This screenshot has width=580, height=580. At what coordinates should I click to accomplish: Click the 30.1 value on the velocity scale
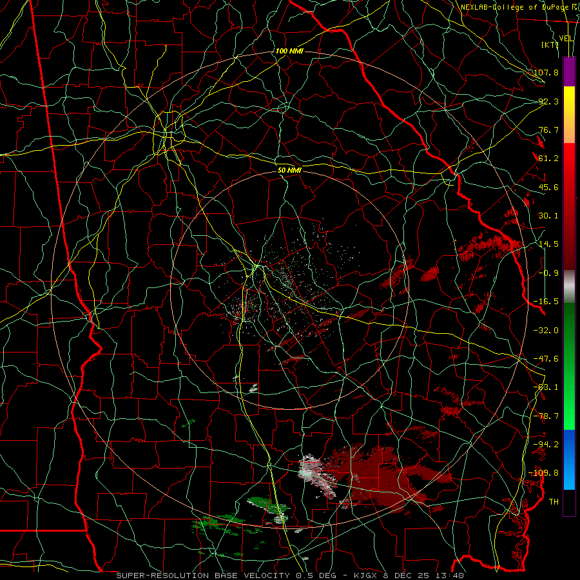pyautogui.click(x=548, y=216)
